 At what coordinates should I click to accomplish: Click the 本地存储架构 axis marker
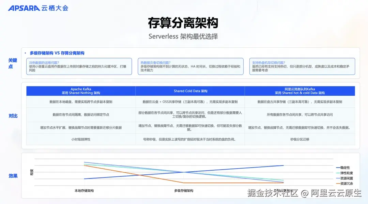pos(83,191)
